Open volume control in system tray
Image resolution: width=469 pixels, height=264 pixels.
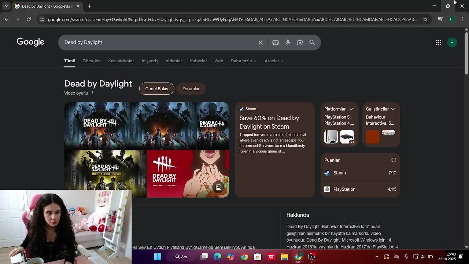click(422, 257)
